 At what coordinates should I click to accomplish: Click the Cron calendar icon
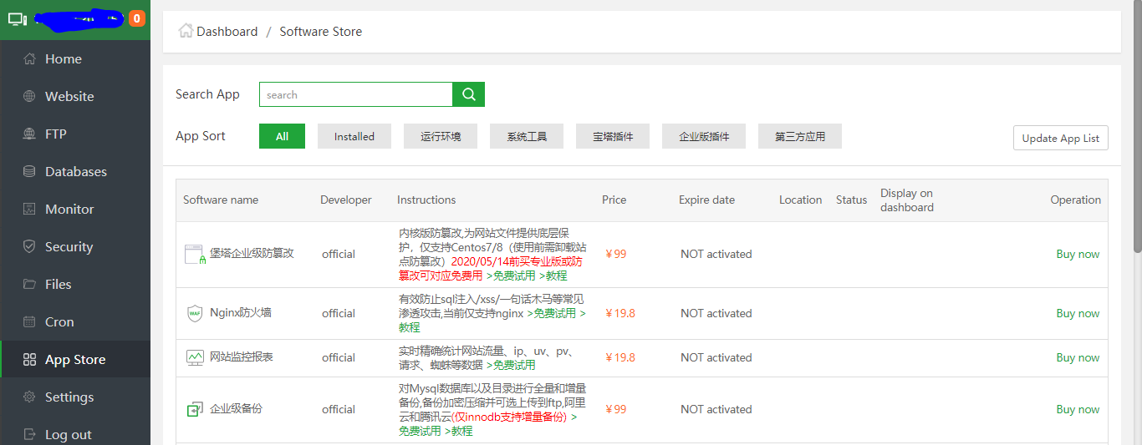[29, 322]
